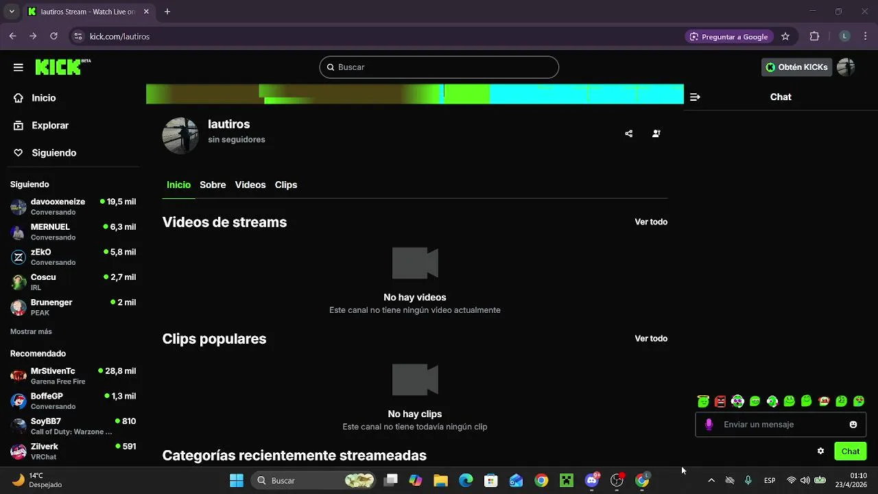Open recommended MrStivenTc channel

pyautogui.click(x=73, y=376)
